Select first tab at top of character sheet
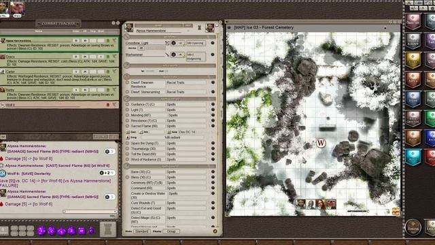Image resolution: width=435 pixels, height=245 pixels. tap(158, 25)
